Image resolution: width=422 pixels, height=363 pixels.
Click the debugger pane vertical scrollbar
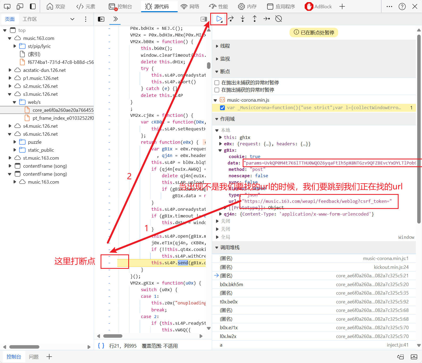pyautogui.click(x=419, y=129)
